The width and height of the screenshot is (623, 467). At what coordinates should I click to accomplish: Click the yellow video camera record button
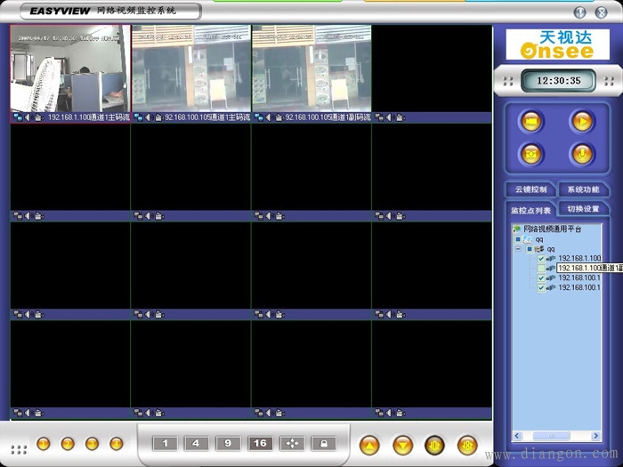click(x=531, y=121)
